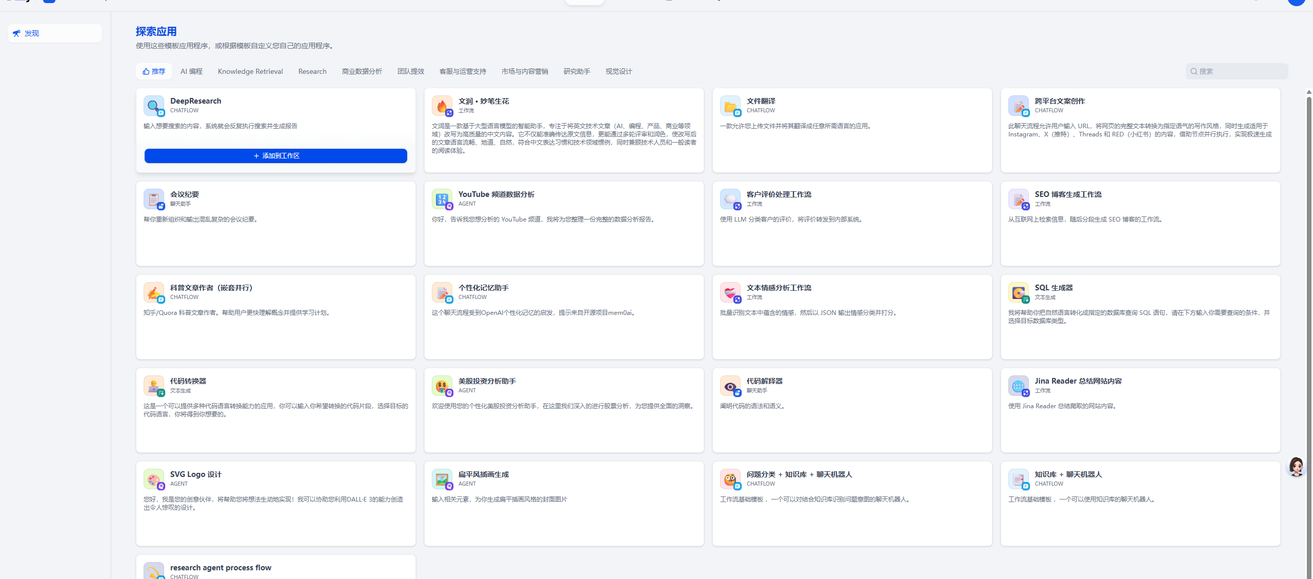This screenshot has height=579, width=1313.
Task: Click the Jina Reader globe icon
Action: point(1018,386)
